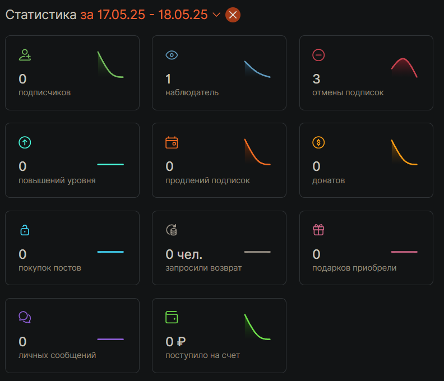The image size is (444, 381).
Task: Open the 'отмены подписок' stat card
Action: (x=366, y=73)
